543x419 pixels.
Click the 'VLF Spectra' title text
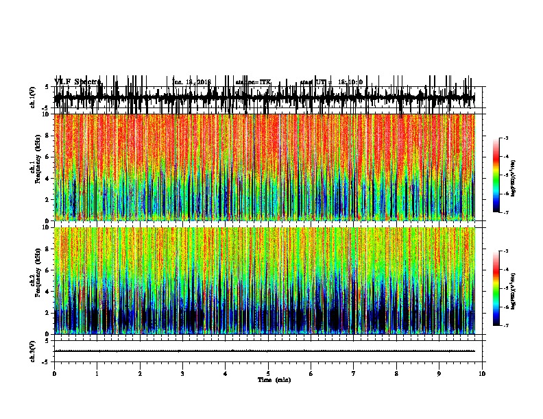point(77,82)
